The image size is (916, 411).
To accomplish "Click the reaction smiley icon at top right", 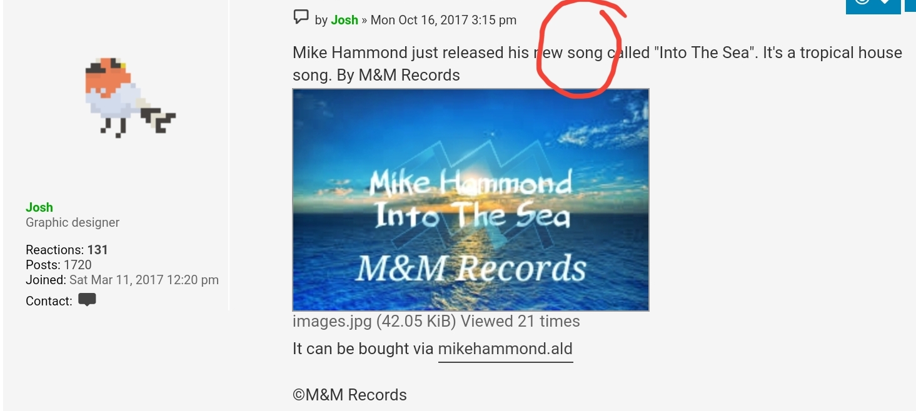I will click(862, 2).
